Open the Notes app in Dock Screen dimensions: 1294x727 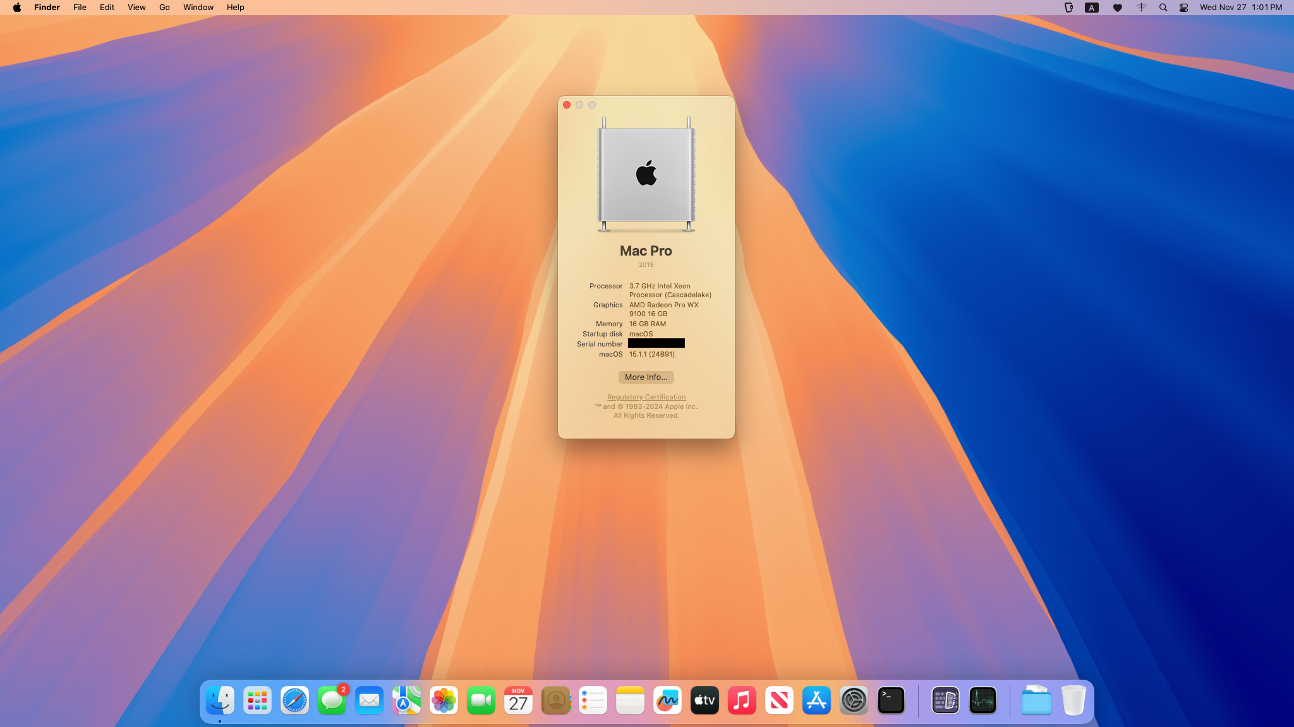coord(630,700)
